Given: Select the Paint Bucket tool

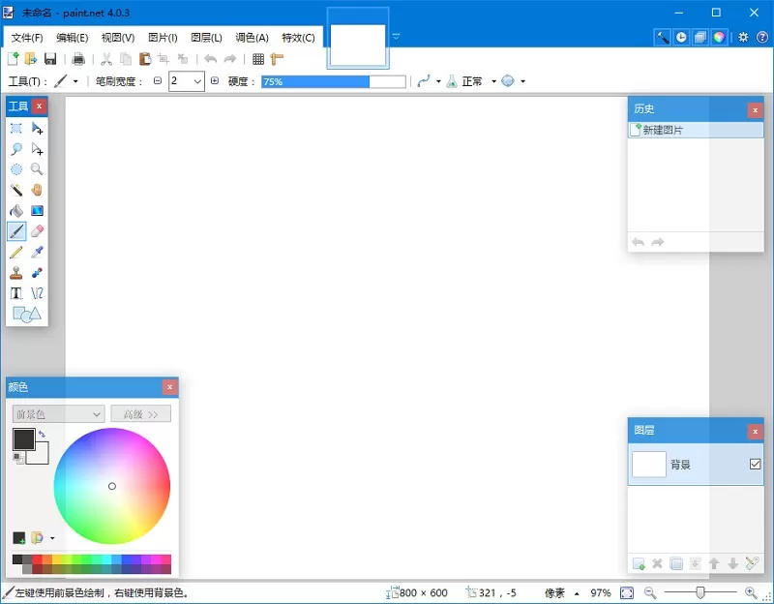Looking at the screenshot, I should 16,211.
